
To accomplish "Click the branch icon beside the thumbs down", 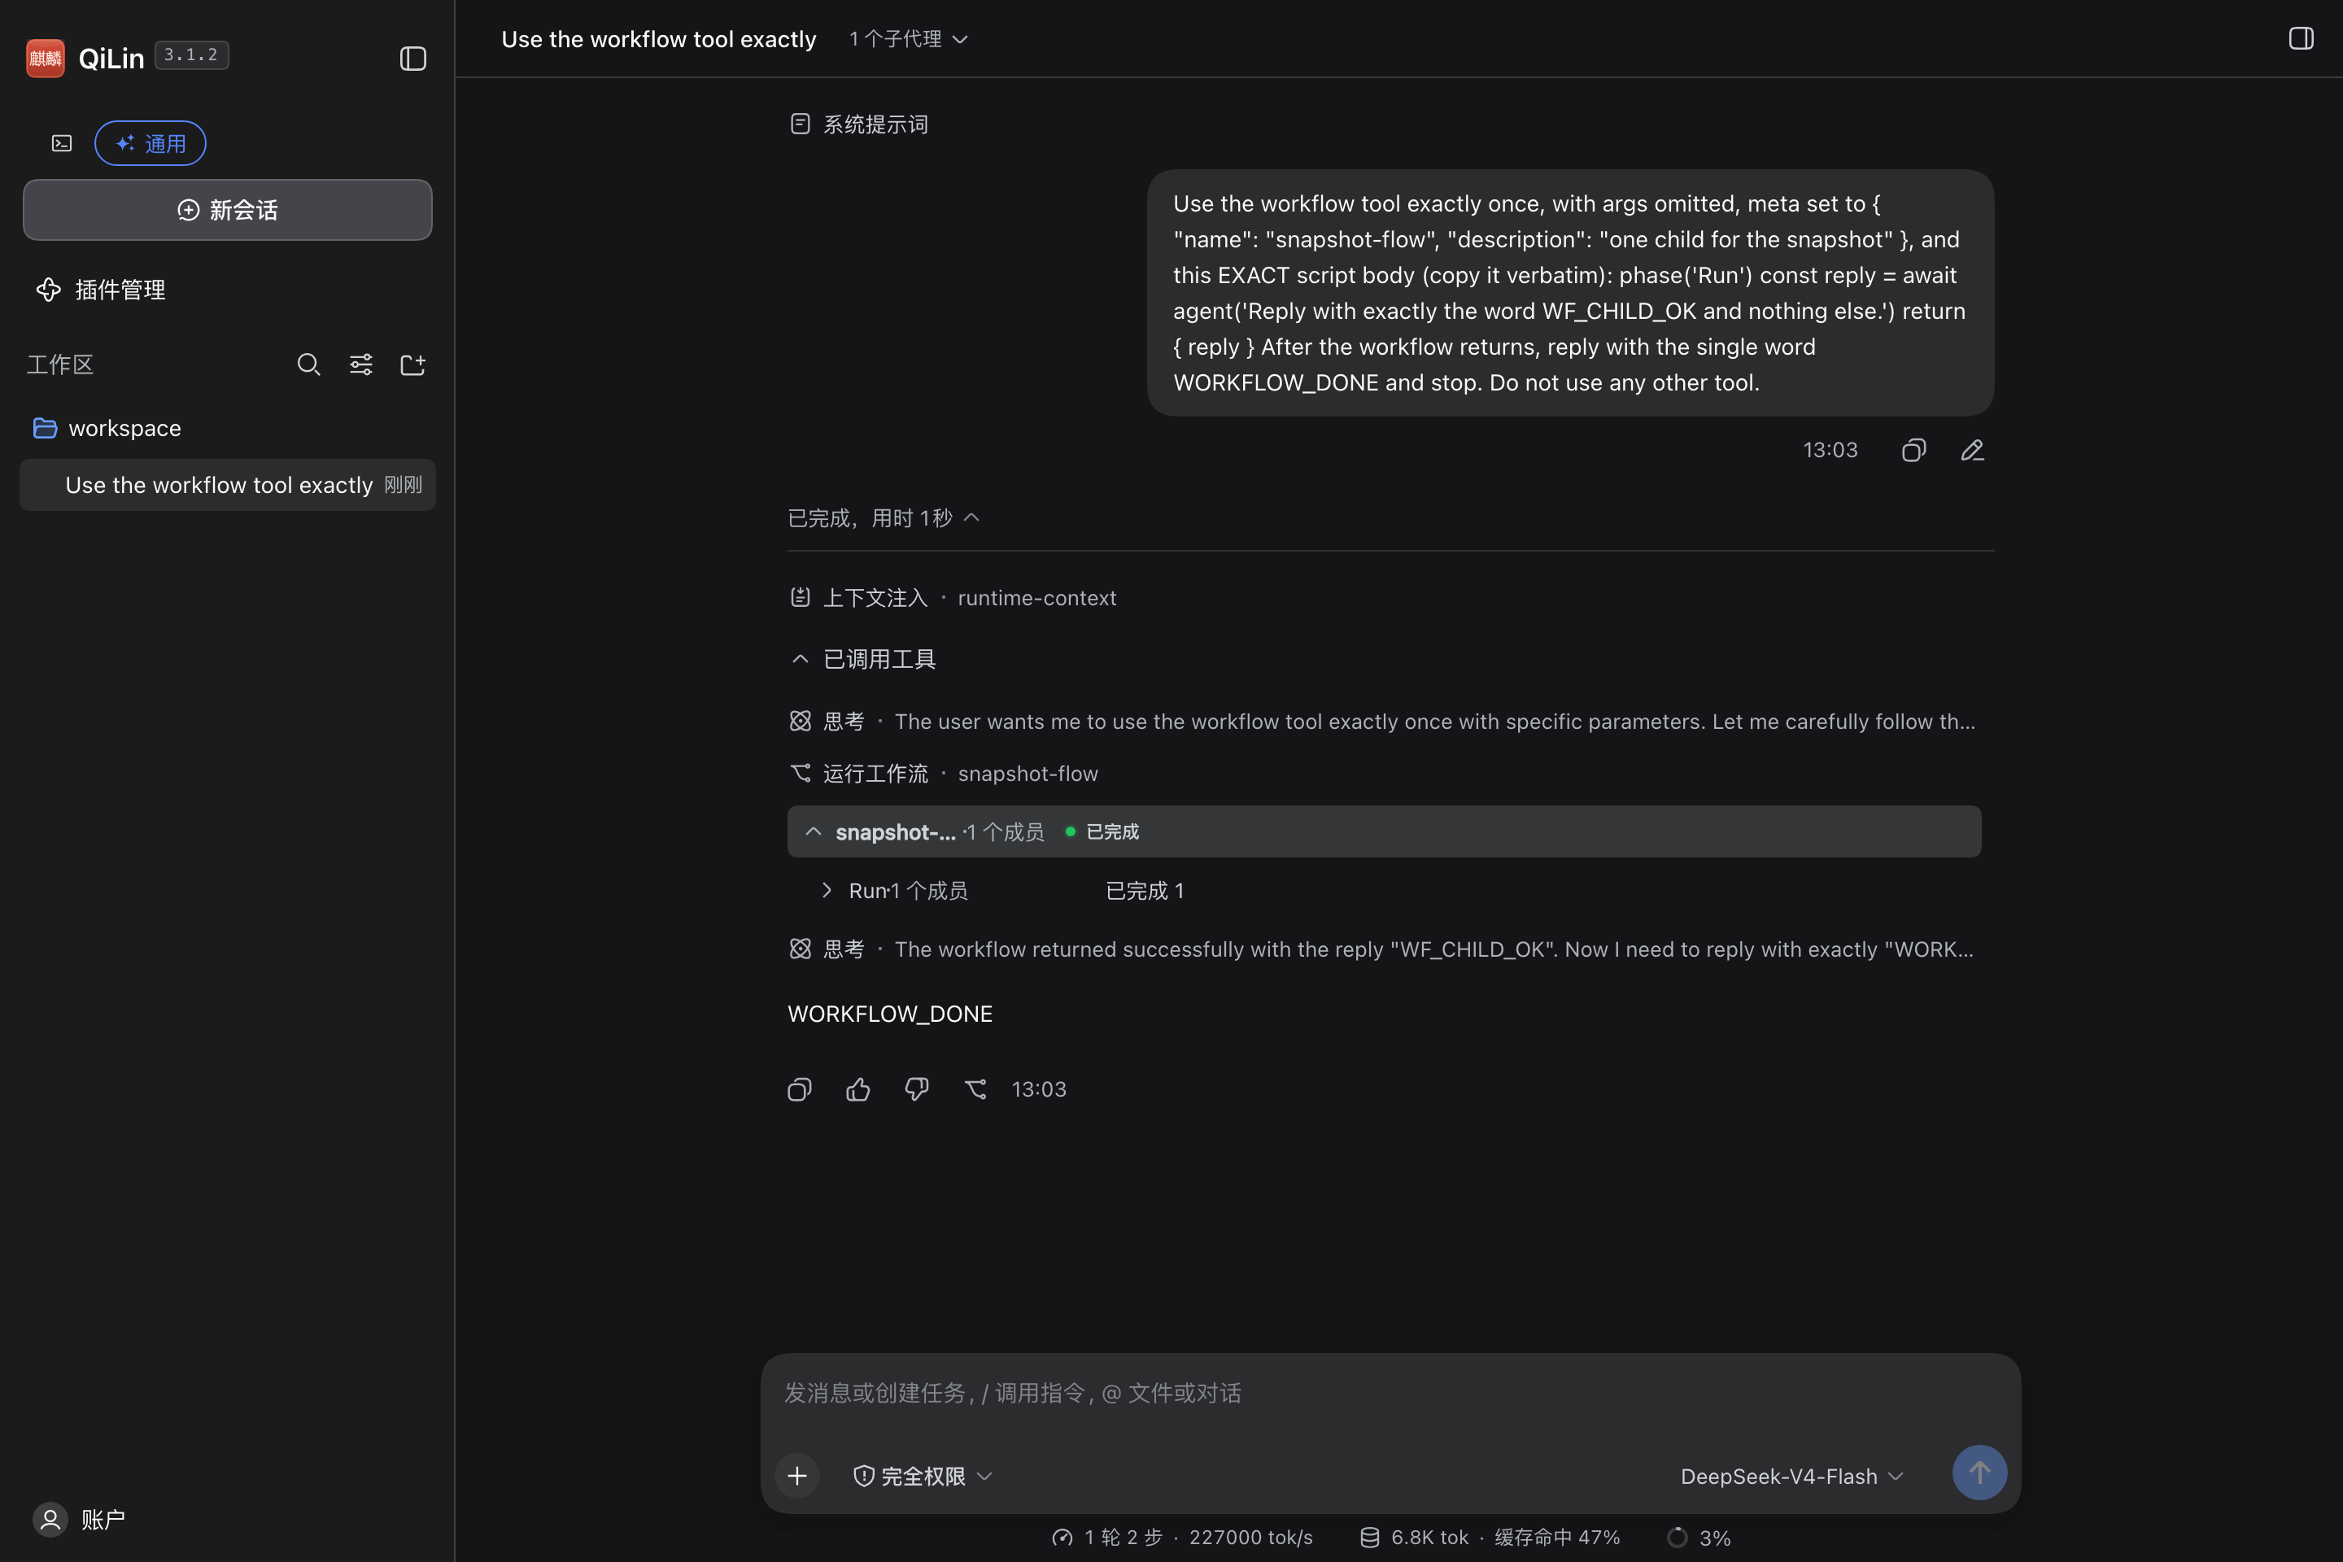I will pos(975,1090).
